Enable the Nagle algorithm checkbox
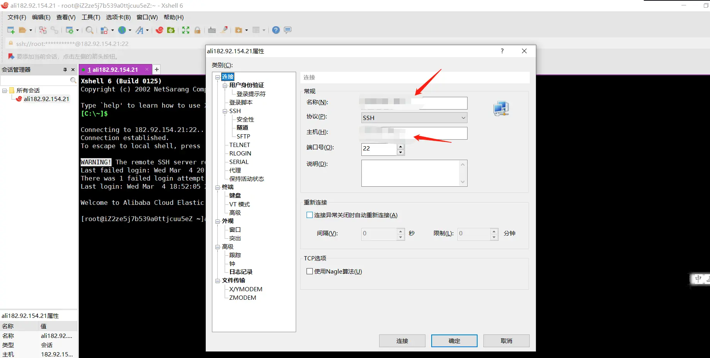 click(x=309, y=271)
